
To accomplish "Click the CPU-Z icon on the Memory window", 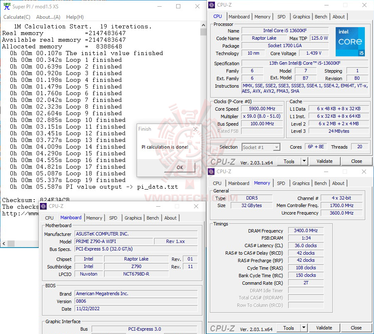I will 211,172.
